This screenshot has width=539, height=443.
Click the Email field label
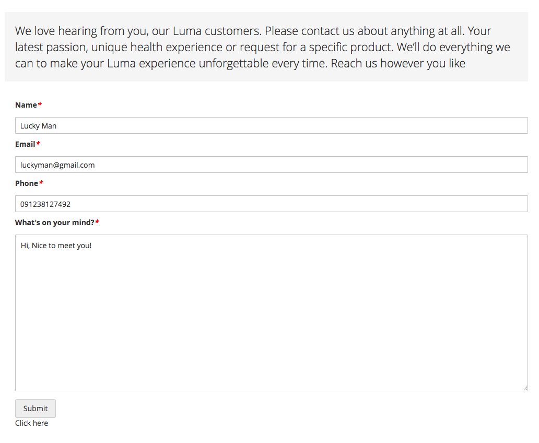pyautogui.click(x=25, y=144)
